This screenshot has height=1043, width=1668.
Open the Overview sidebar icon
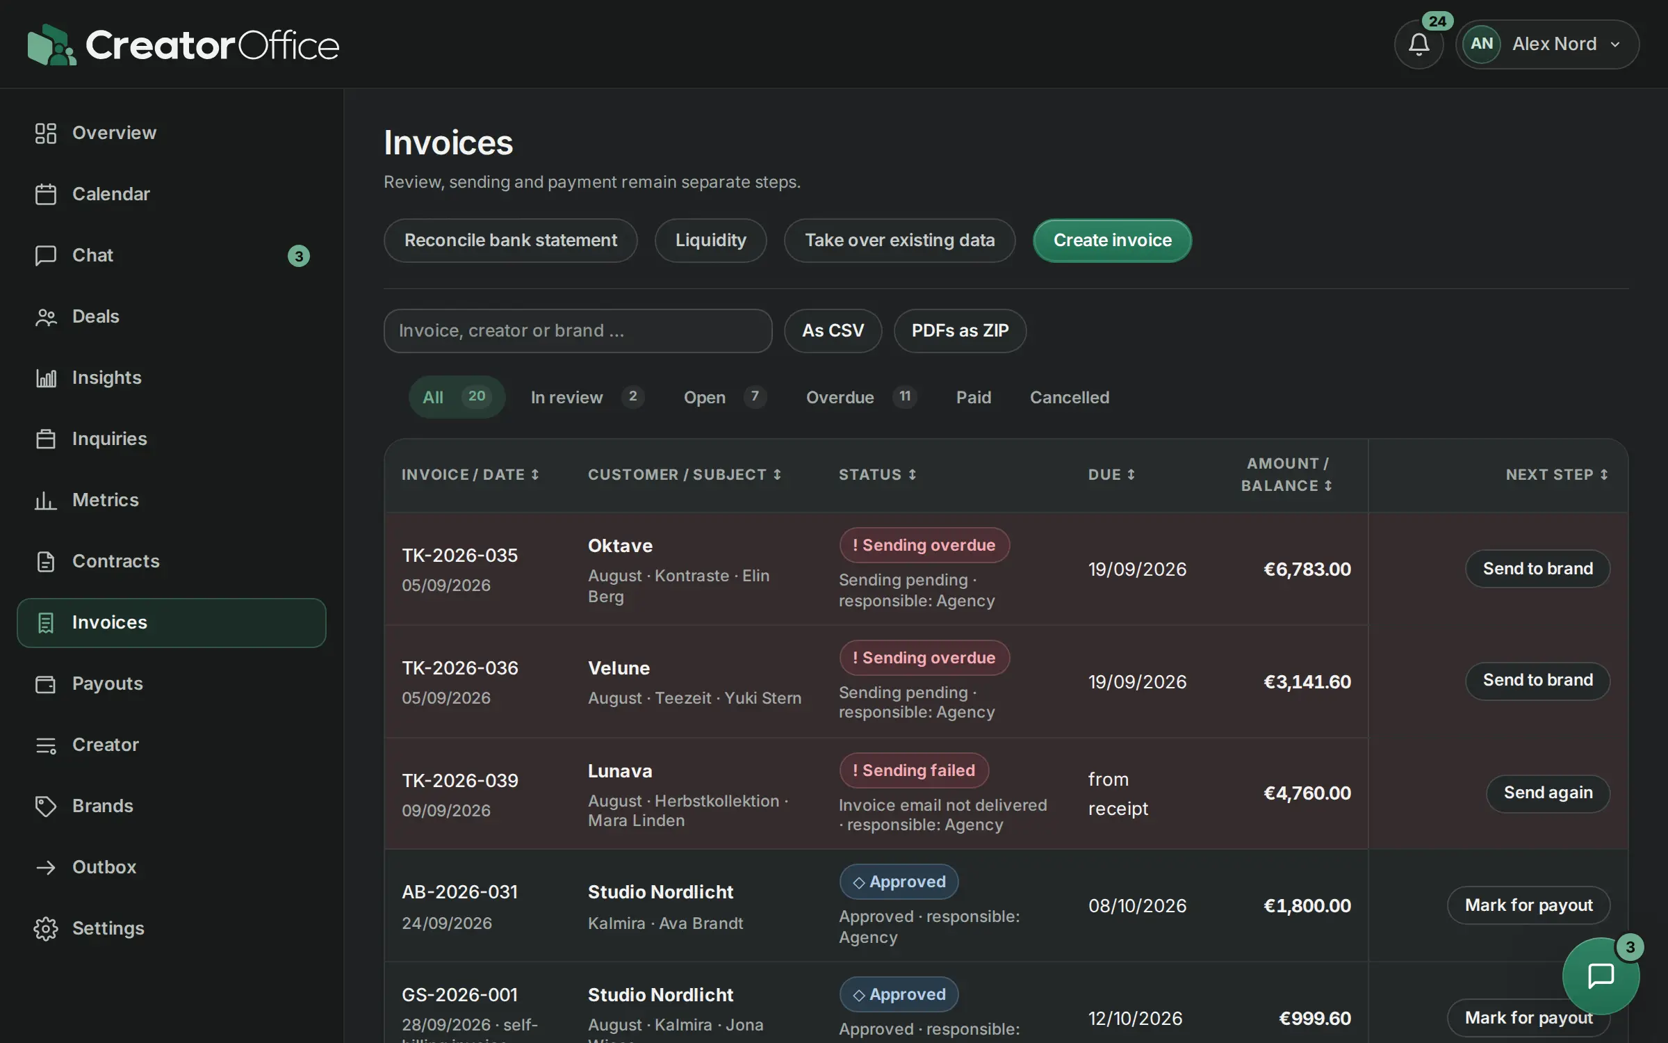click(46, 133)
